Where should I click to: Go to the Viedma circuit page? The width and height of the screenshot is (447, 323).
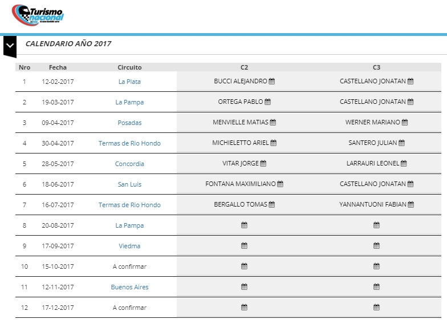[x=129, y=246]
